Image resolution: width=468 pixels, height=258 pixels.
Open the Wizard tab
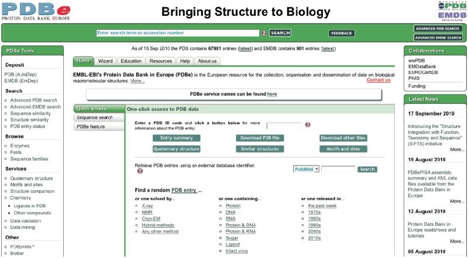[105, 61]
